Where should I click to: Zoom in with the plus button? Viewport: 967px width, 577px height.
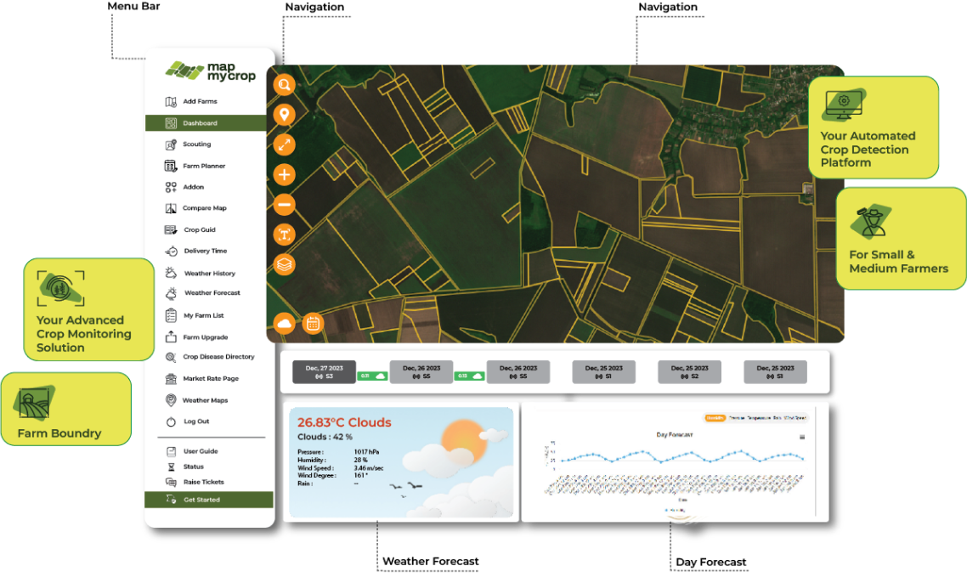284,175
